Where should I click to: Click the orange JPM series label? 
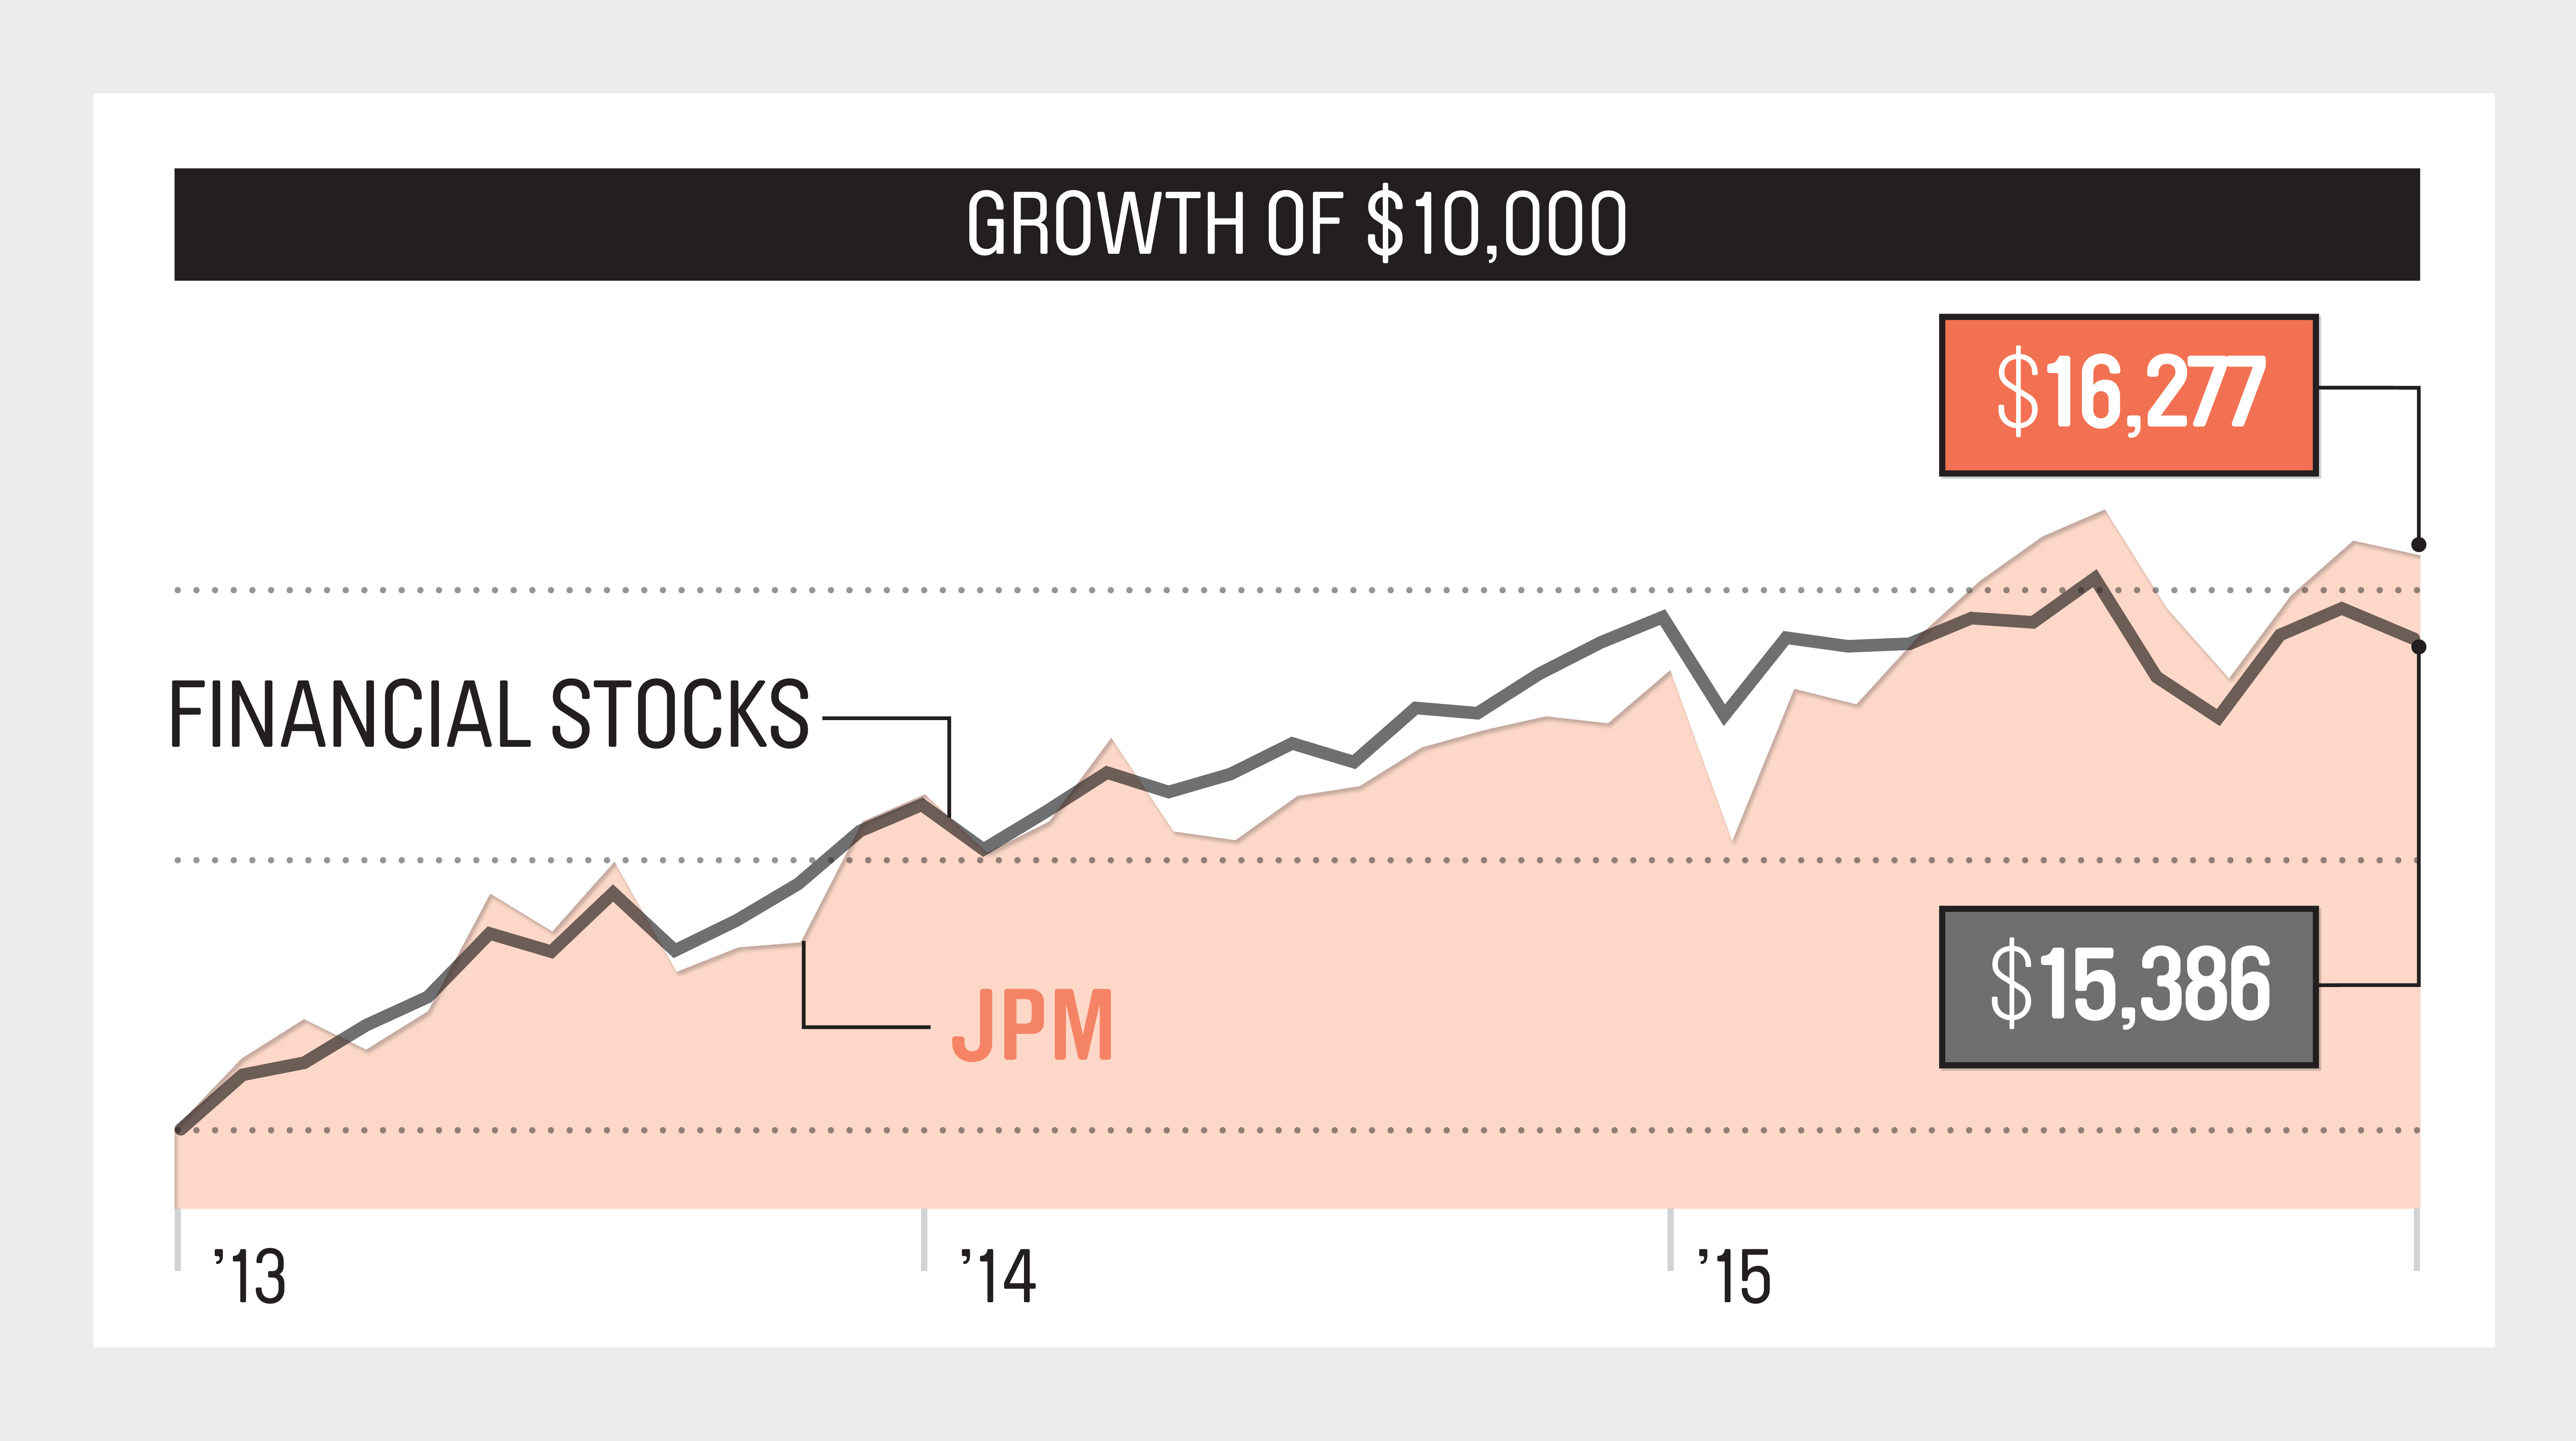[x=1032, y=1026]
